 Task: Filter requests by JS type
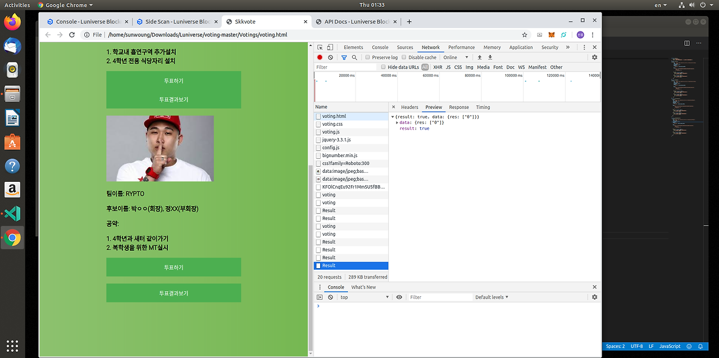coord(448,67)
